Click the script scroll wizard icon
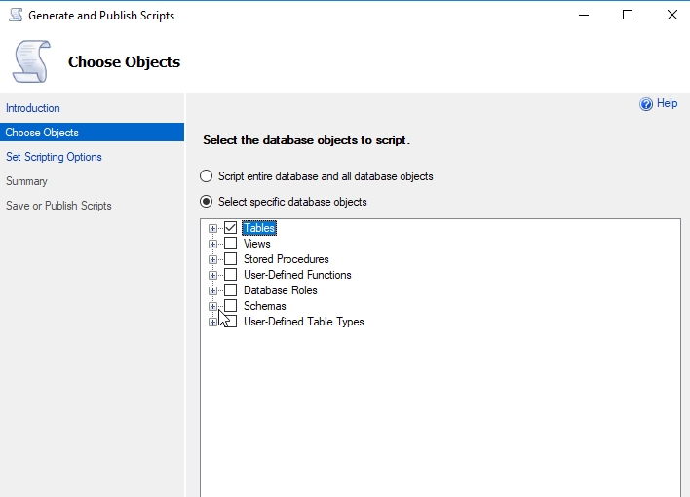Image resolution: width=690 pixels, height=497 pixels. [x=31, y=60]
